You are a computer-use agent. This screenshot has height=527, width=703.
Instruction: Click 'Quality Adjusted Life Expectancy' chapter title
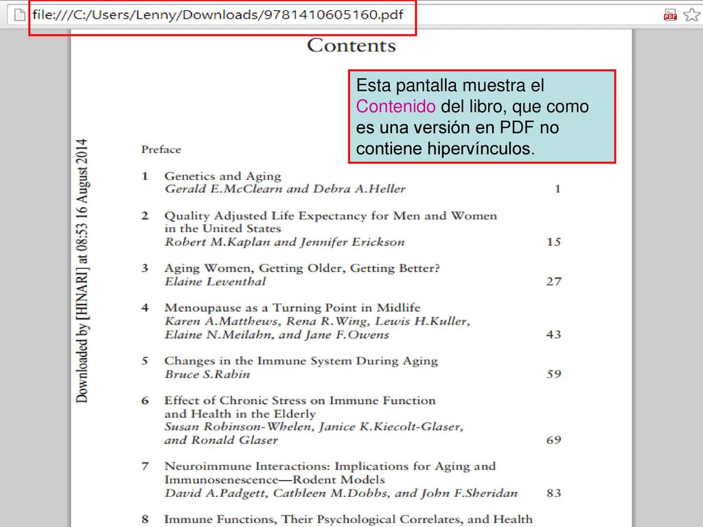click(331, 222)
